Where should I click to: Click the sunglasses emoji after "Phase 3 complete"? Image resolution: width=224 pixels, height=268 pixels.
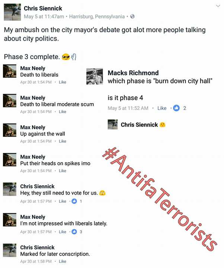coord(66,57)
